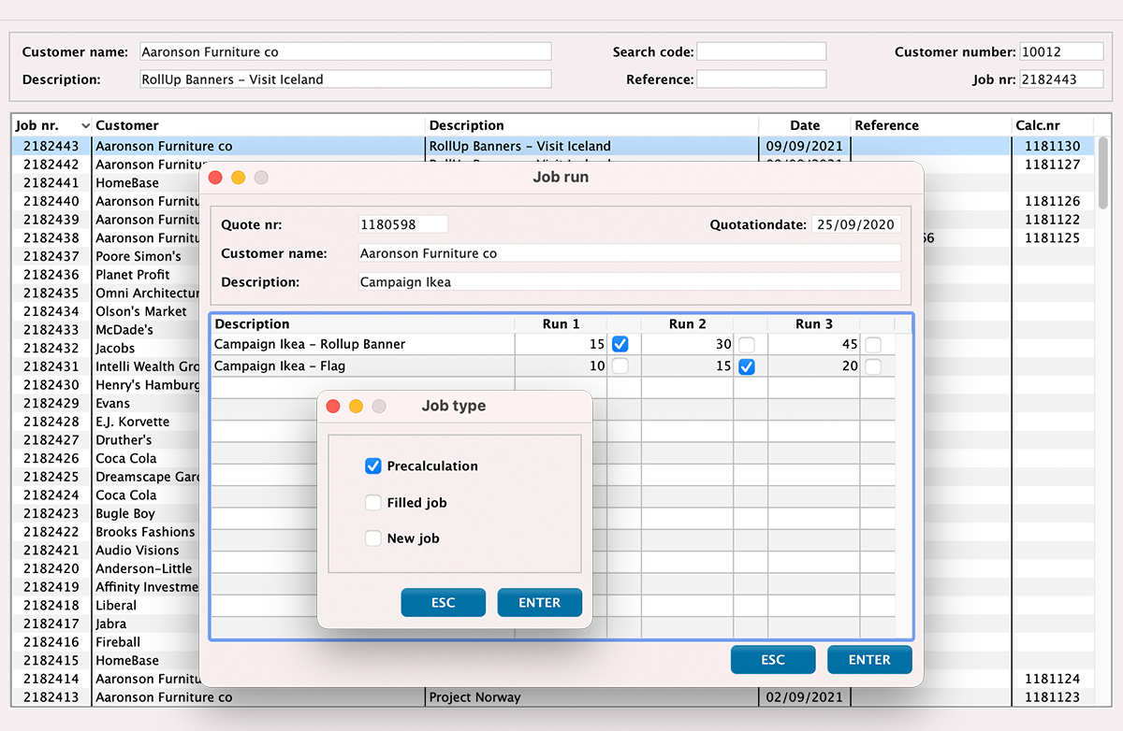
Task: Select job 2182418 Liberal
Action: tap(106, 606)
